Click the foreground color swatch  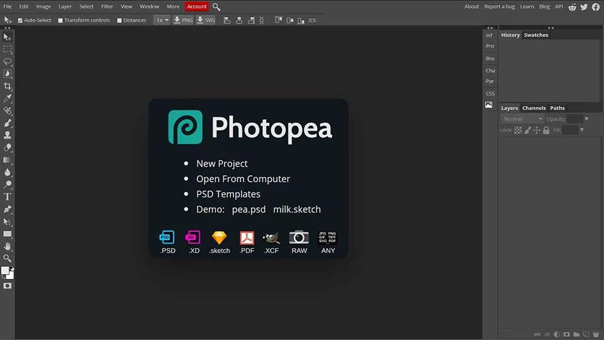click(5, 270)
